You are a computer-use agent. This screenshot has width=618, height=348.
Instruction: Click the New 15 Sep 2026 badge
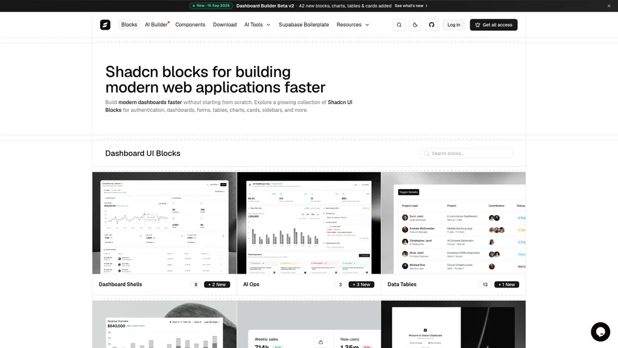pos(211,6)
